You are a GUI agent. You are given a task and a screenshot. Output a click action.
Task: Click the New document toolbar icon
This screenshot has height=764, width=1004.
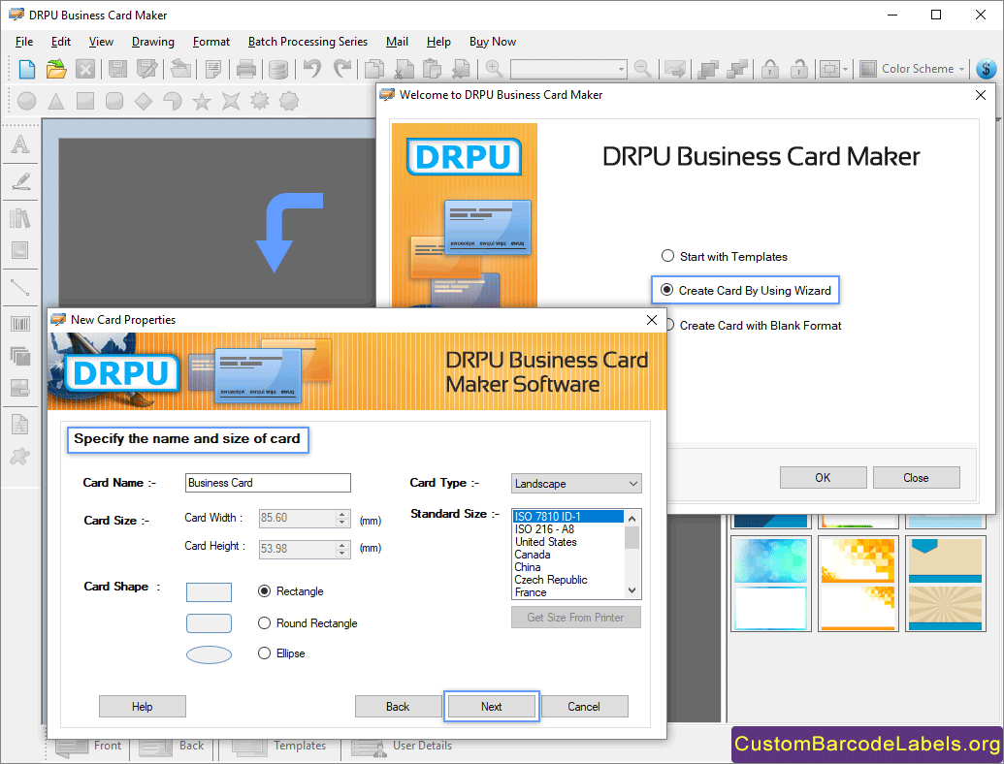(x=27, y=69)
